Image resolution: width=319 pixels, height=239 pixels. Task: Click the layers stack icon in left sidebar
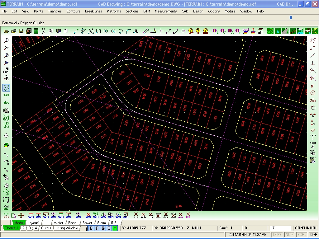[x=6, y=145]
